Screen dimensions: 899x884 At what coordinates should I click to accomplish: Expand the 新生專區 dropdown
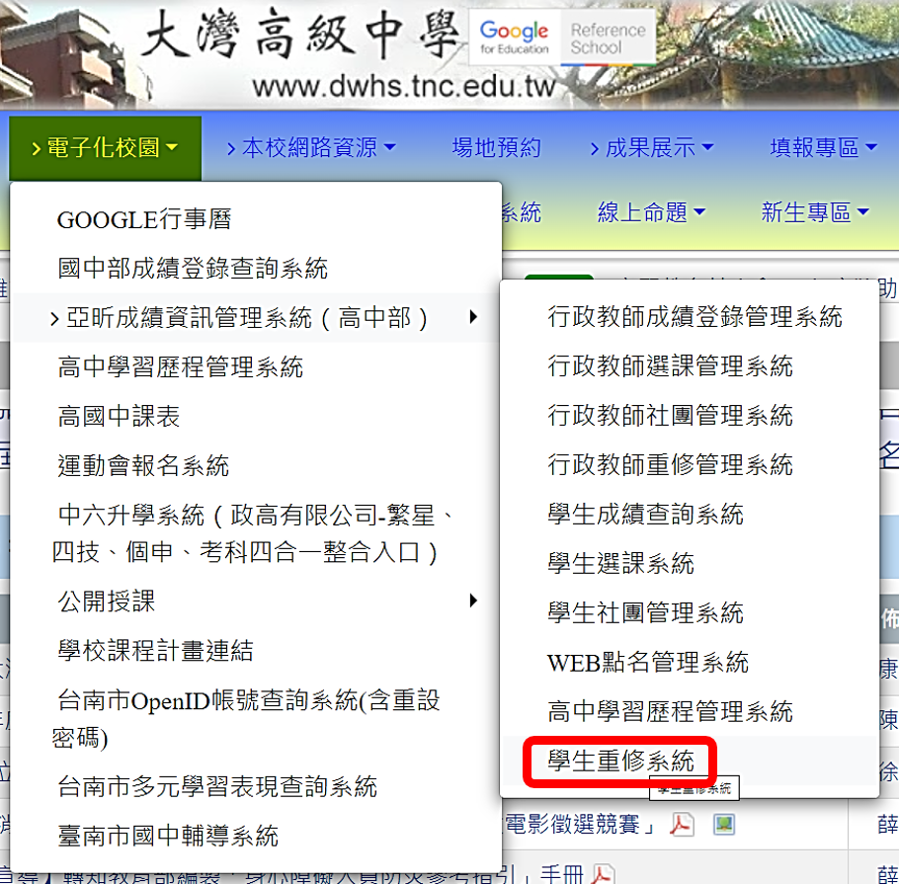pos(814,212)
